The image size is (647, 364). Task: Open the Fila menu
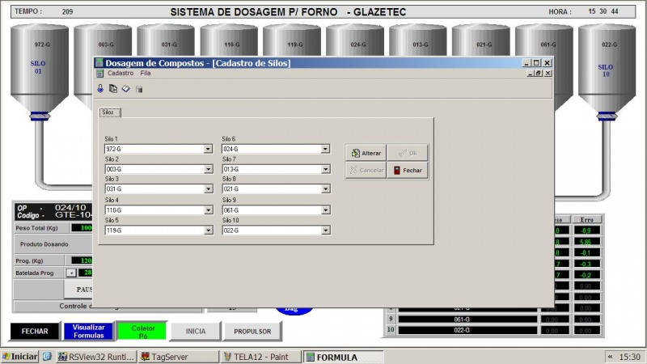pyautogui.click(x=146, y=73)
